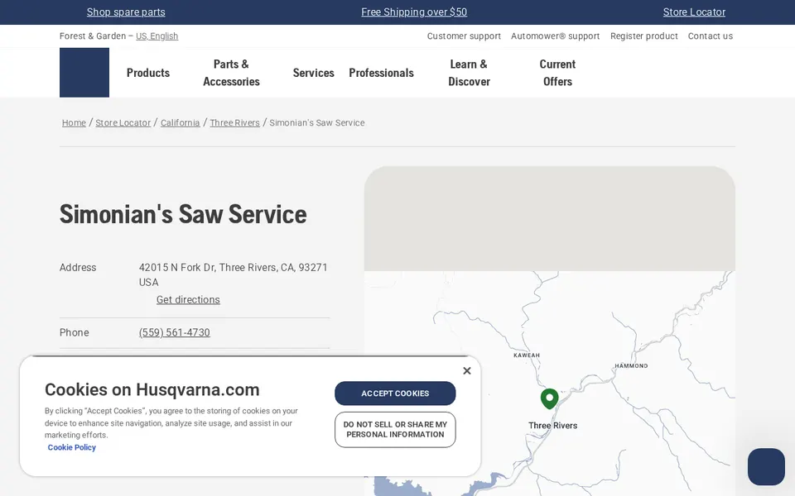
Task: Open Store Locator in the top bar
Action: (x=694, y=12)
